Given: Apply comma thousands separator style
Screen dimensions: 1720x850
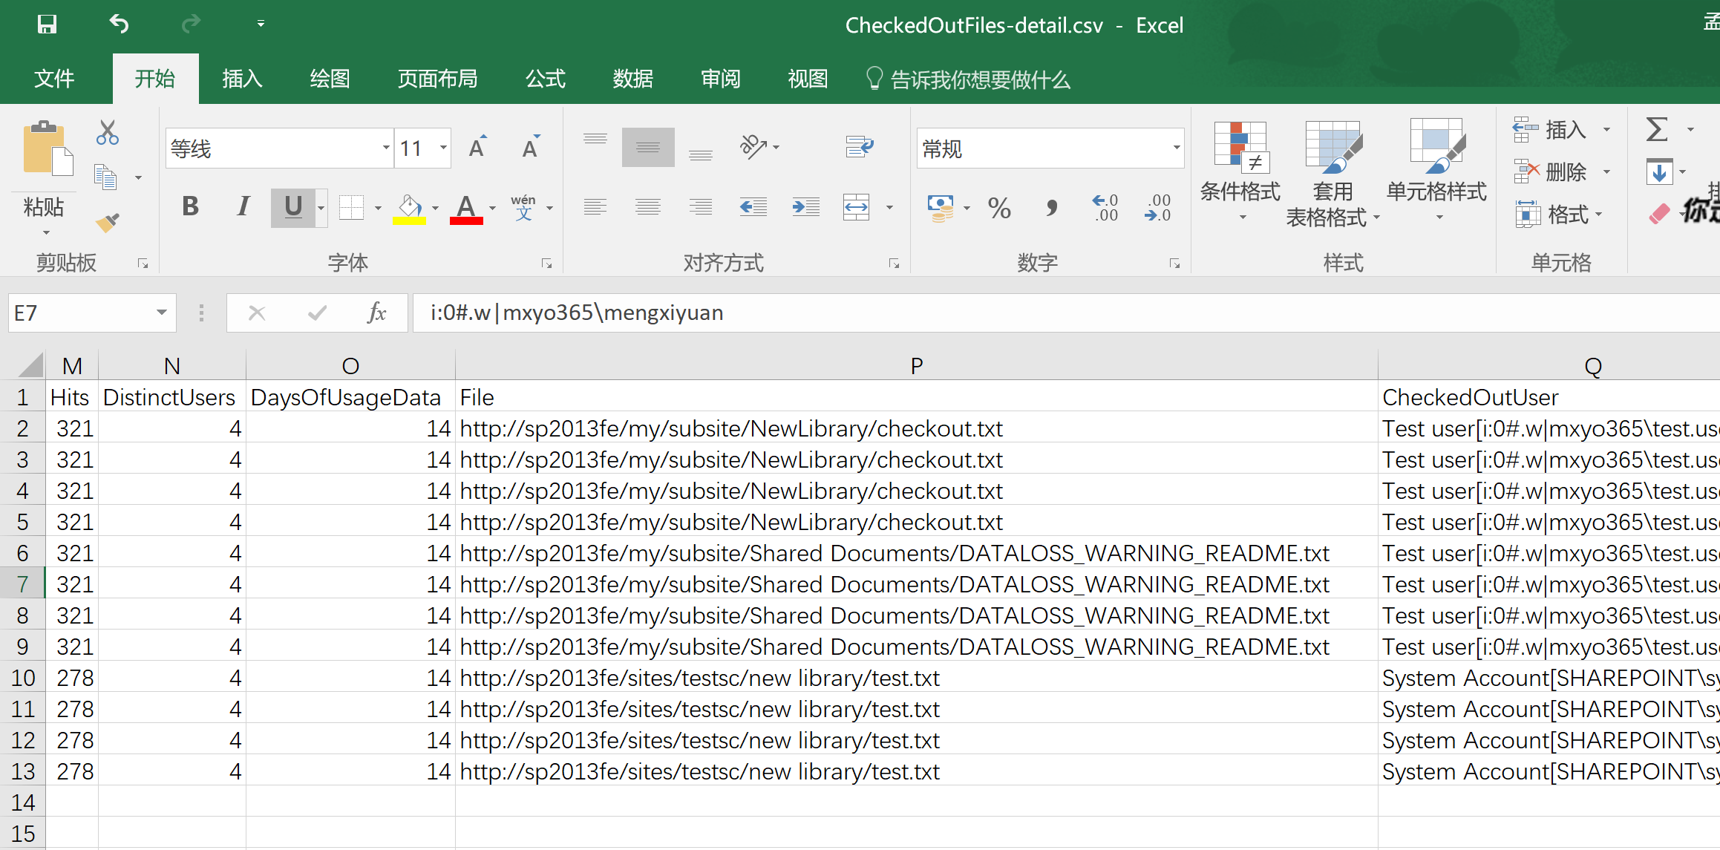Looking at the screenshot, I should click(x=1051, y=208).
